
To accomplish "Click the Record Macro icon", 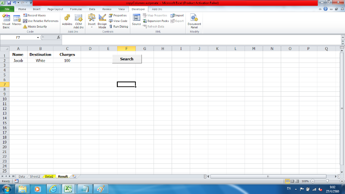I will point(25,16).
